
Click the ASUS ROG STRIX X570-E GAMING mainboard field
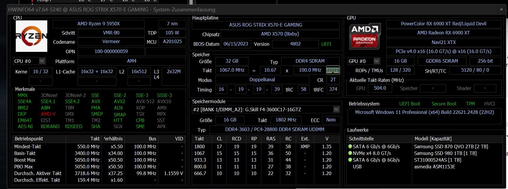[x=266, y=25]
